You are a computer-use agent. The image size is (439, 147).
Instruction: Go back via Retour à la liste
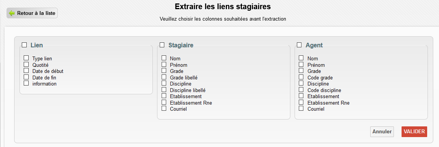[32, 13]
